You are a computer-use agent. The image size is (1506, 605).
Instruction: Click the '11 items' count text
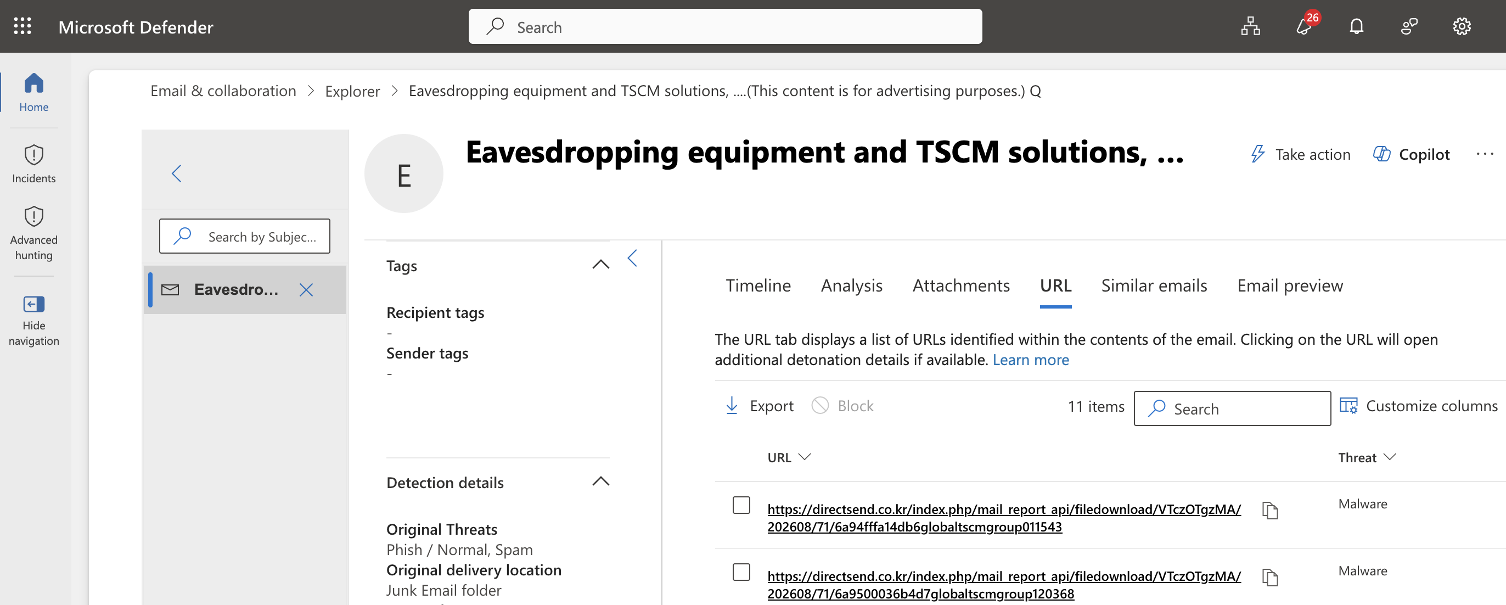pyautogui.click(x=1095, y=407)
